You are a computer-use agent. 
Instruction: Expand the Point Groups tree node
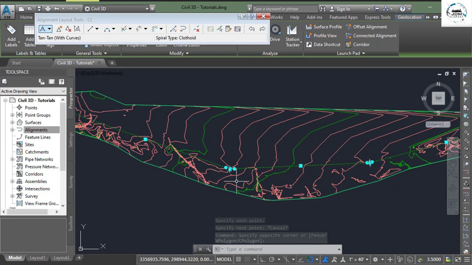click(12, 115)
